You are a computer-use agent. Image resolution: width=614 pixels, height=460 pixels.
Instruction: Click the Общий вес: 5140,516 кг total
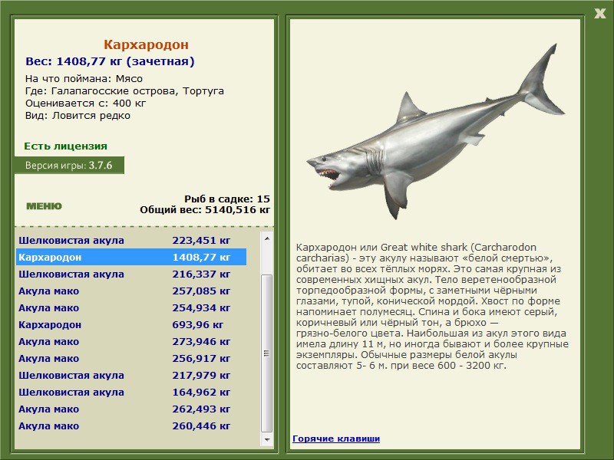pos(205,209)
